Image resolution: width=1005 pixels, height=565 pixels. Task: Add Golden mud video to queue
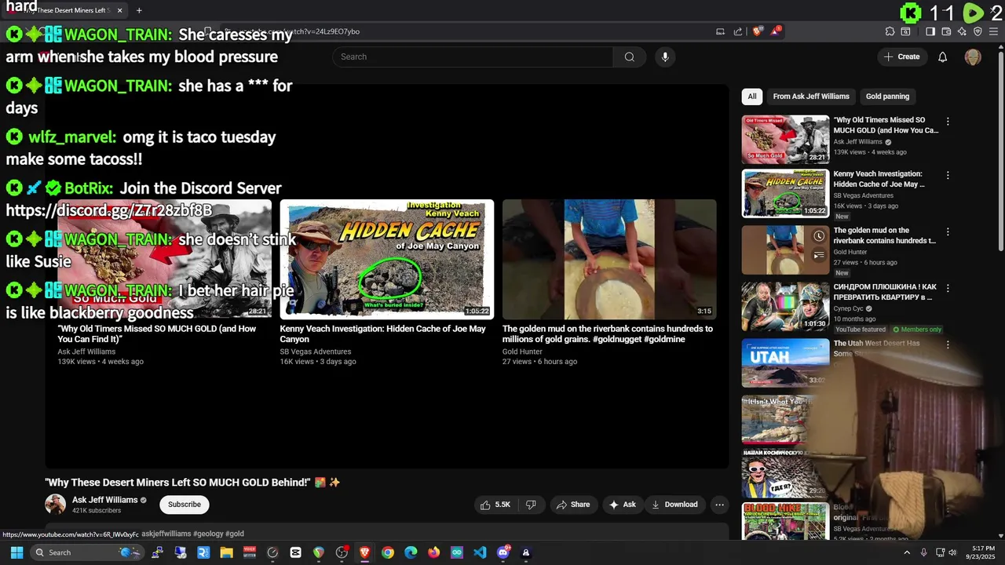click(819, 255)
